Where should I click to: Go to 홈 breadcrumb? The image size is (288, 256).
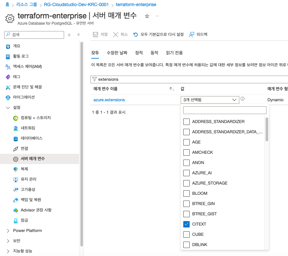coord(7,4)
